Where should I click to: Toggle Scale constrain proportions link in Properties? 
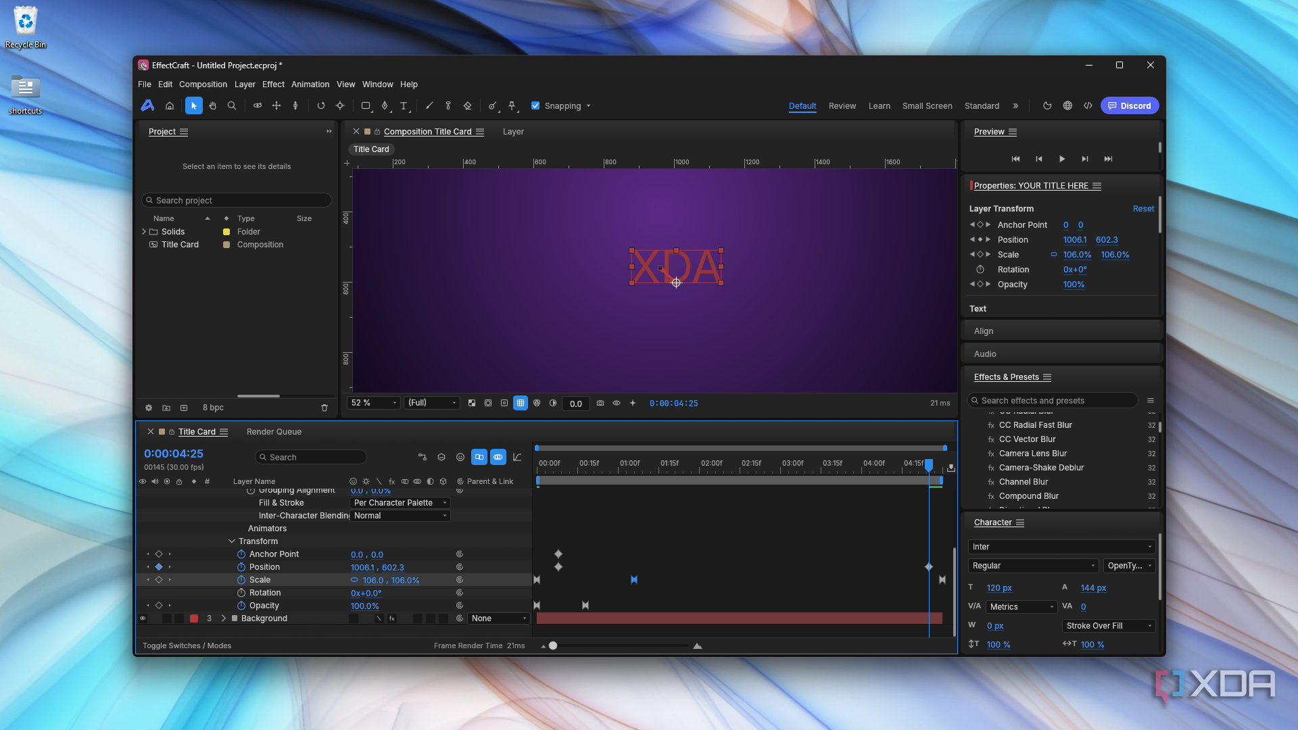1053,255
